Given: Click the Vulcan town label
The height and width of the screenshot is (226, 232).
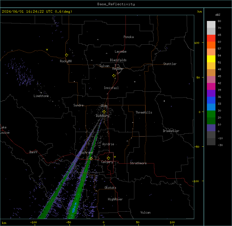Looking at the screenshot, I should [145, 212].
